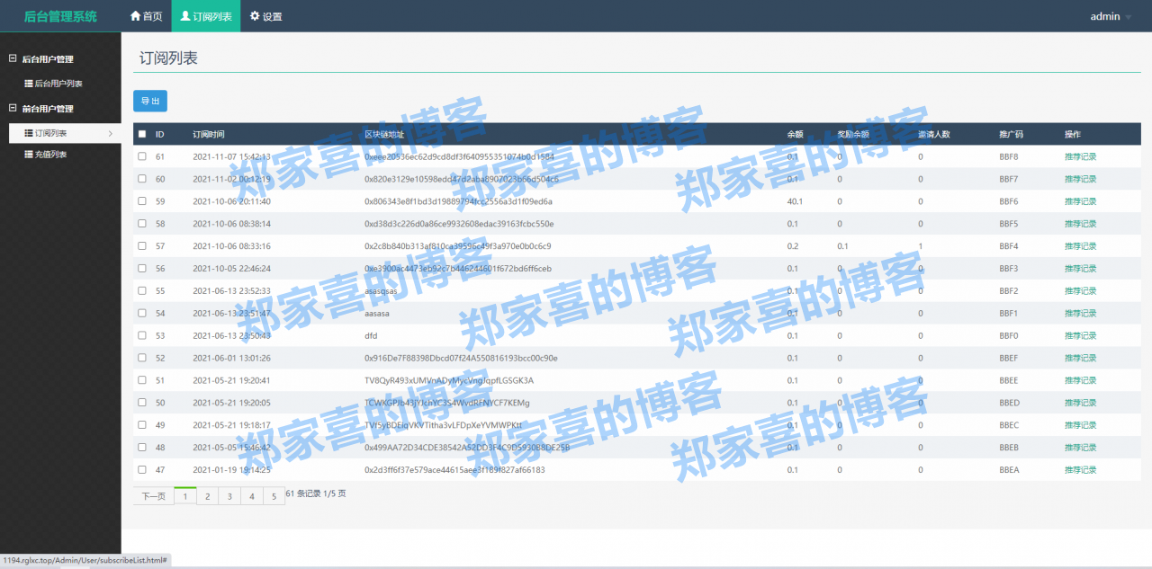This screenshot has width=1152, height=569.
Task: Check the checkbox for row ID 60
Action: (142, 179)
